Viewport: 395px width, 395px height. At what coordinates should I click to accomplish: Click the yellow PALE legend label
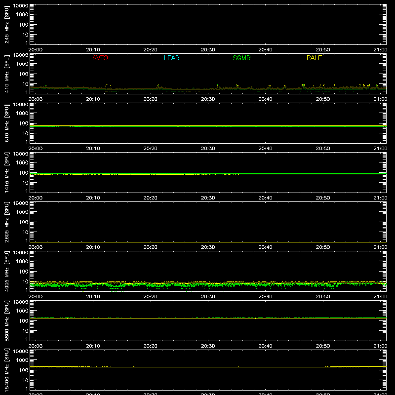pyautogui.click(x=314, y=58)
